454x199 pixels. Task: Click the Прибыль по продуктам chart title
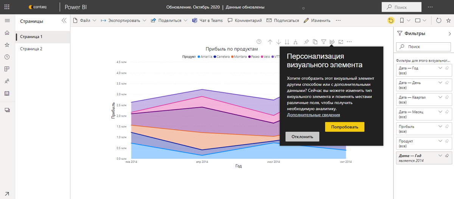232,49
